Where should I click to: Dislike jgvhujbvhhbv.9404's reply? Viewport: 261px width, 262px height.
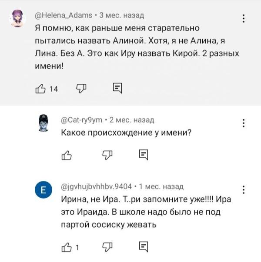(x=108, y=248)
